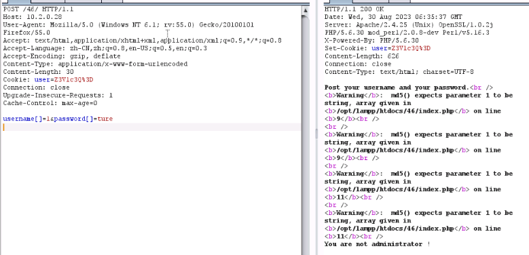
Task: Click the "username[]" parameter in the request body
Action: 22,119
